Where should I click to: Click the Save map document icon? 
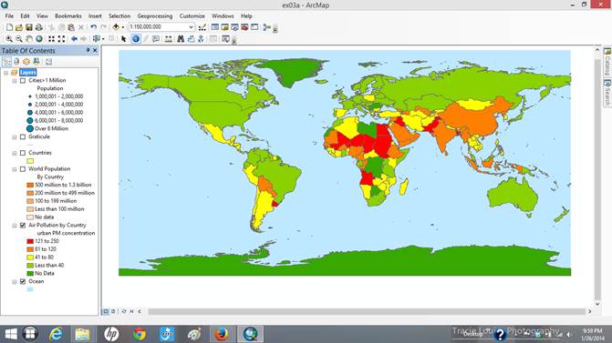click(x=29, y=27)
